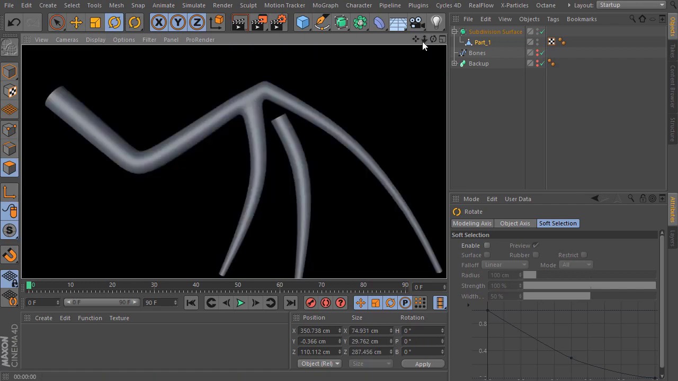The height and width of the screenshot is (381, 678).
Task: Open Object (Rel) coordinate dropdown
Action: click(x=320, y=364)
